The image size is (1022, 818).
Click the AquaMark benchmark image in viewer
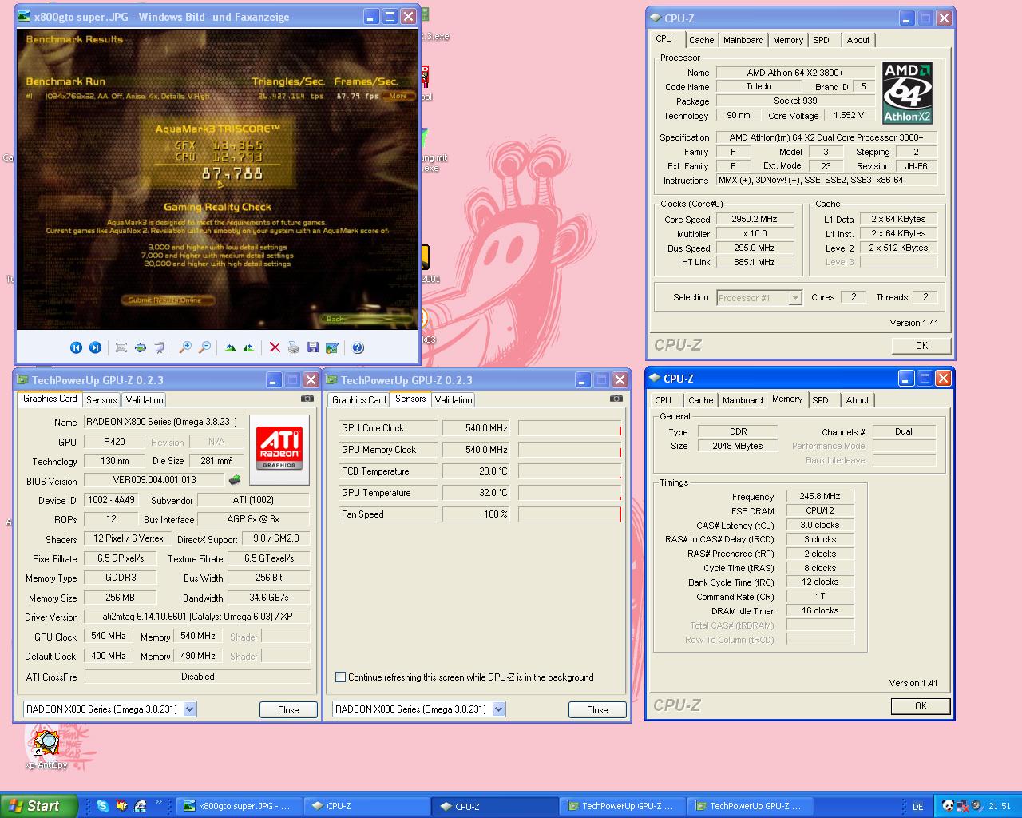[x=217, y=179]
